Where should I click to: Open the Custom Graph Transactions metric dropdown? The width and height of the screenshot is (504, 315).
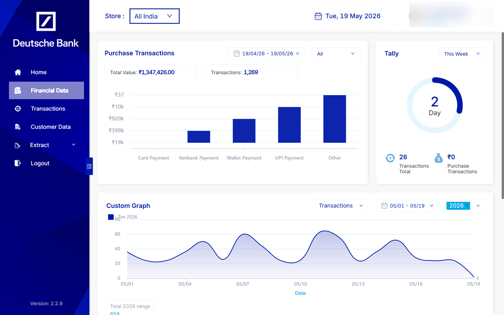click(341, 206)
